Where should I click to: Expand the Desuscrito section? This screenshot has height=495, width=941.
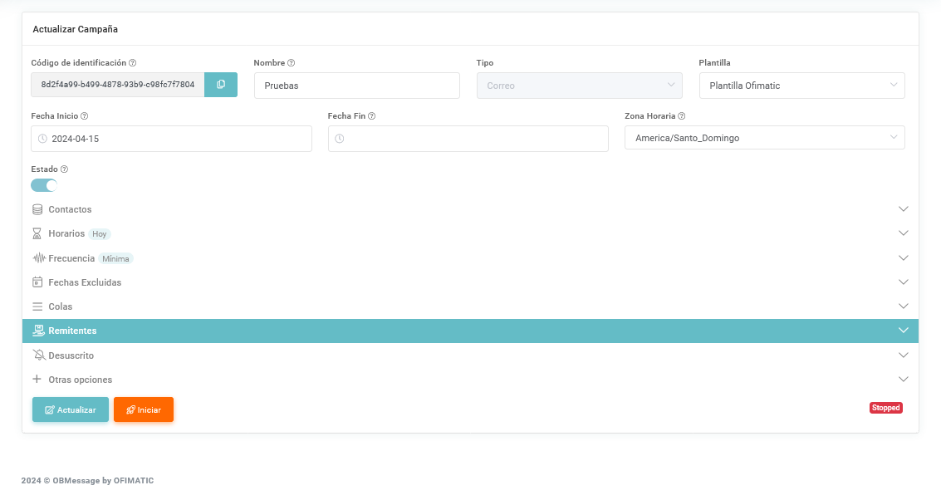[x=470, y=355]
